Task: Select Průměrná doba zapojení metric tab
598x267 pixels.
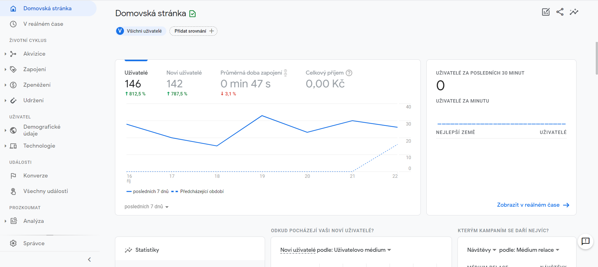Action: pos(254,83)
